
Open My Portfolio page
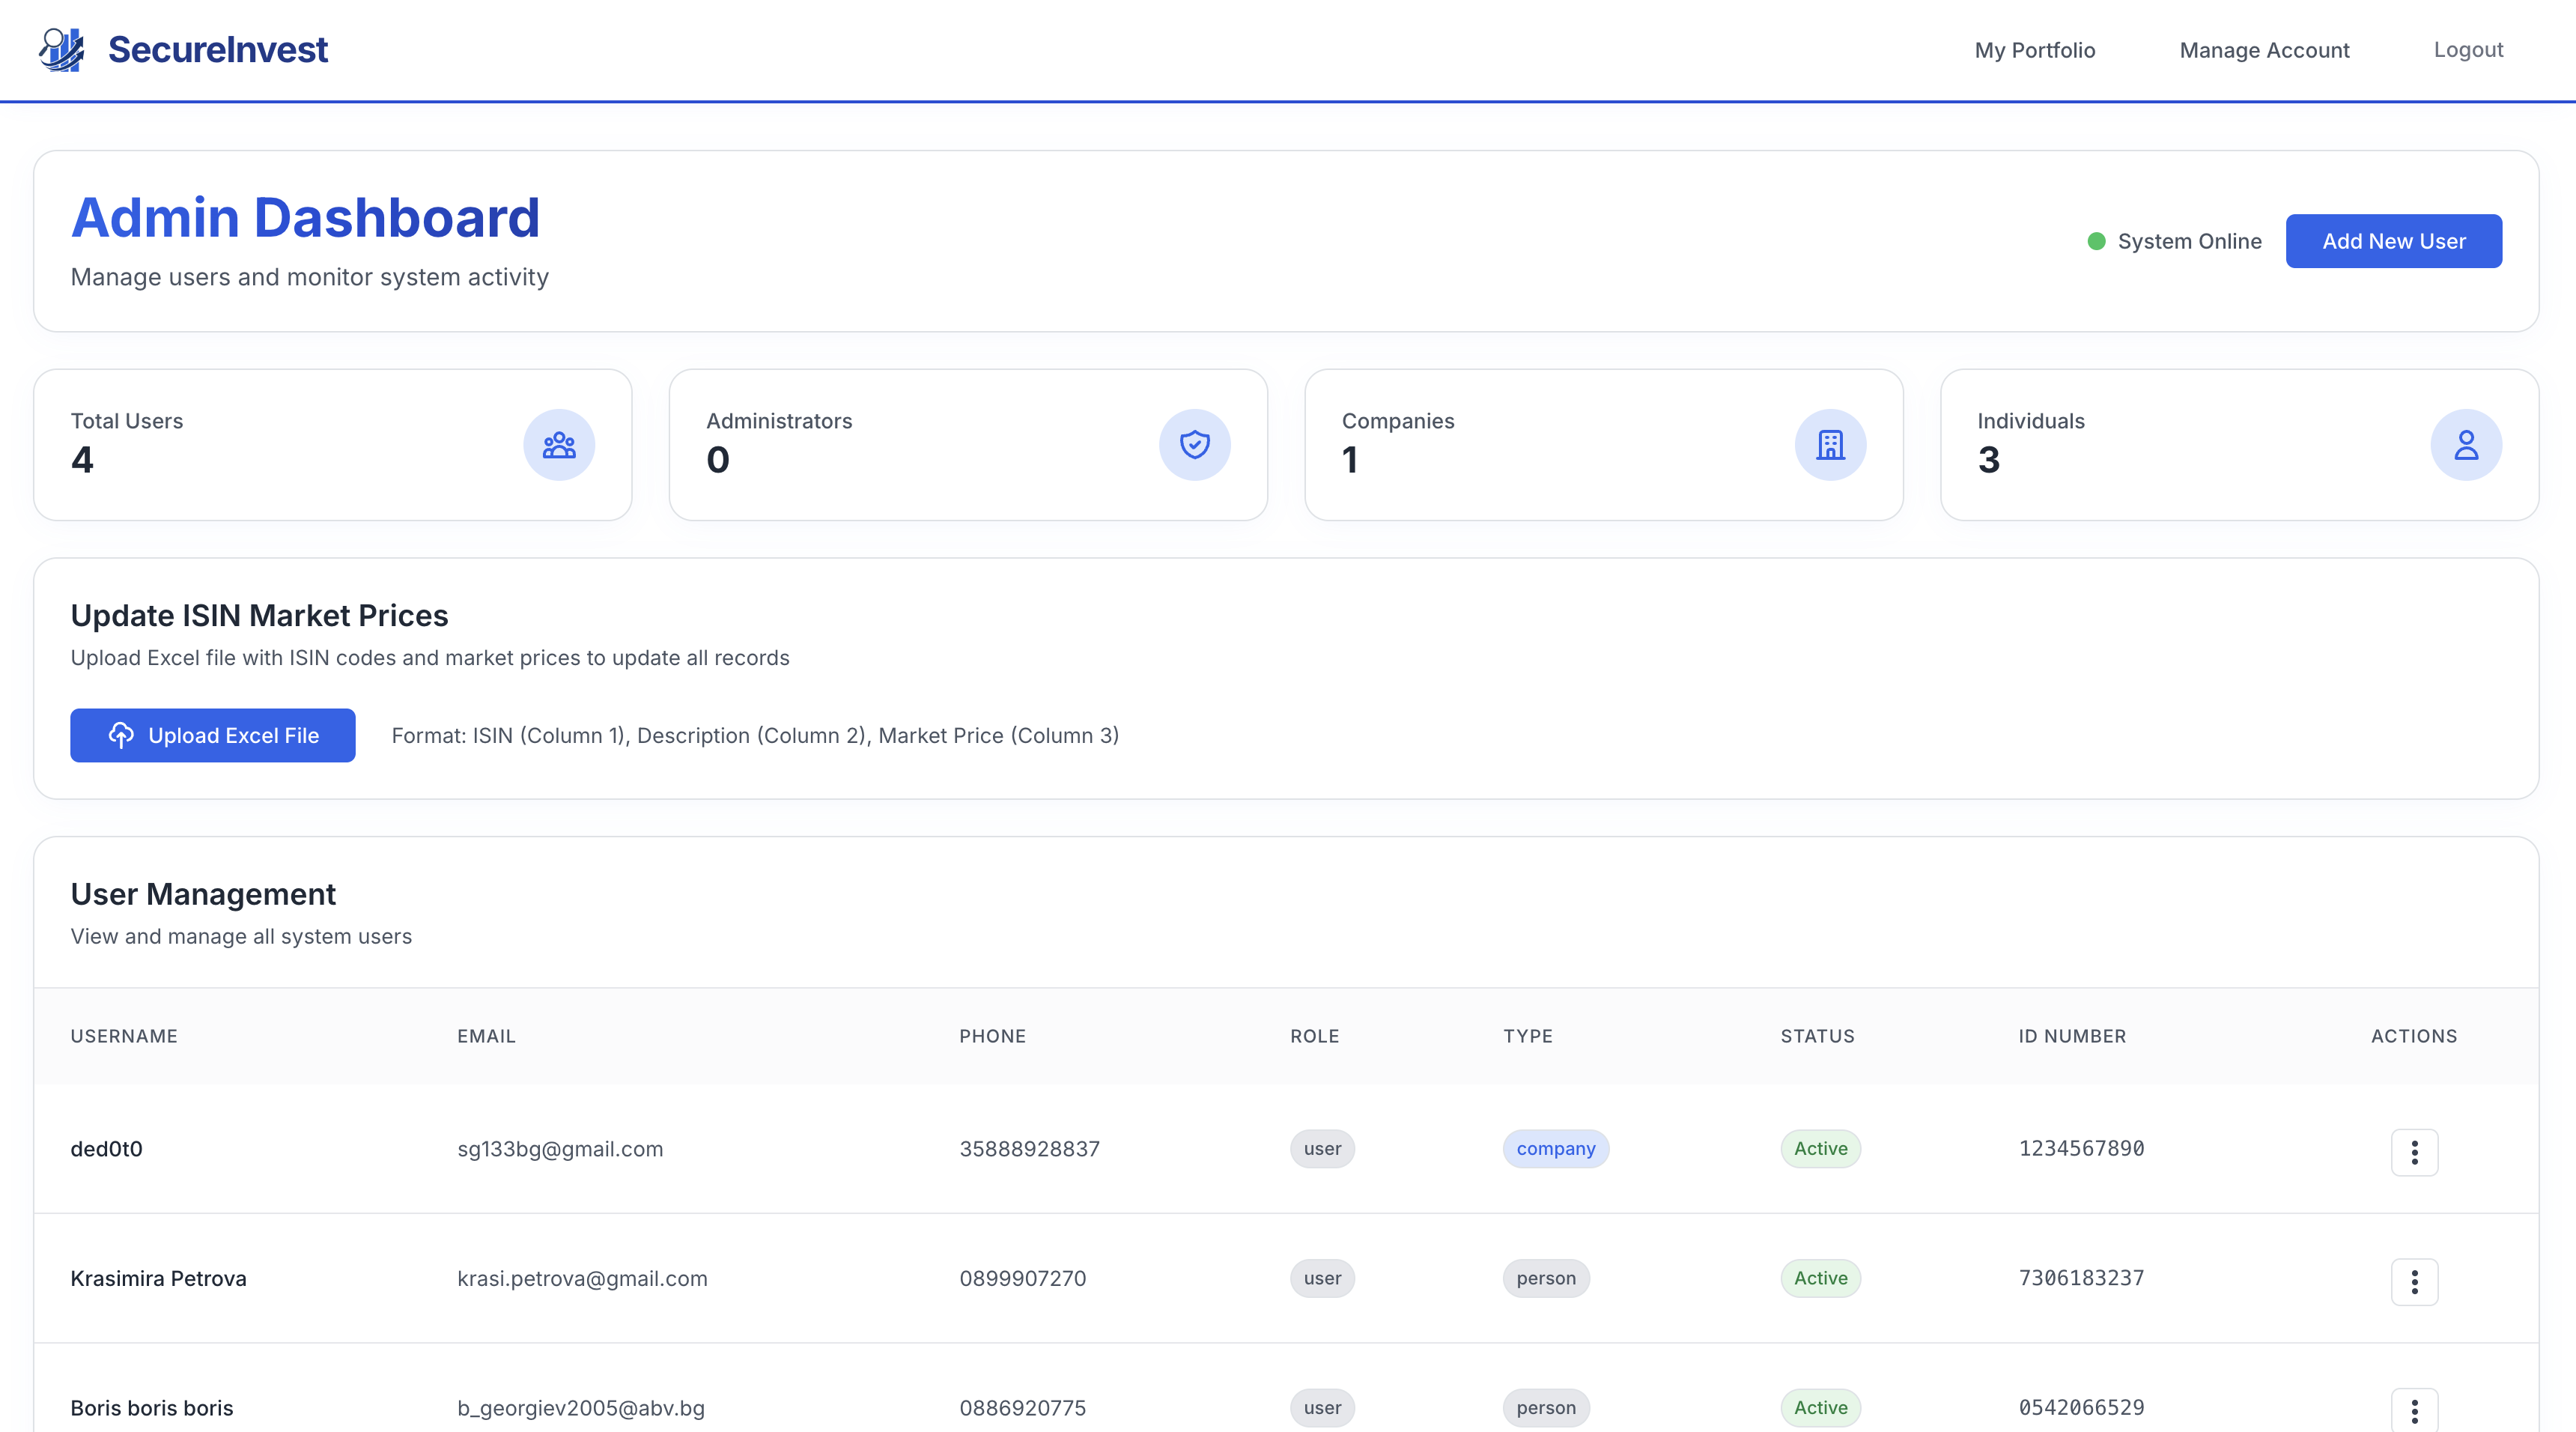point(2035,50)
